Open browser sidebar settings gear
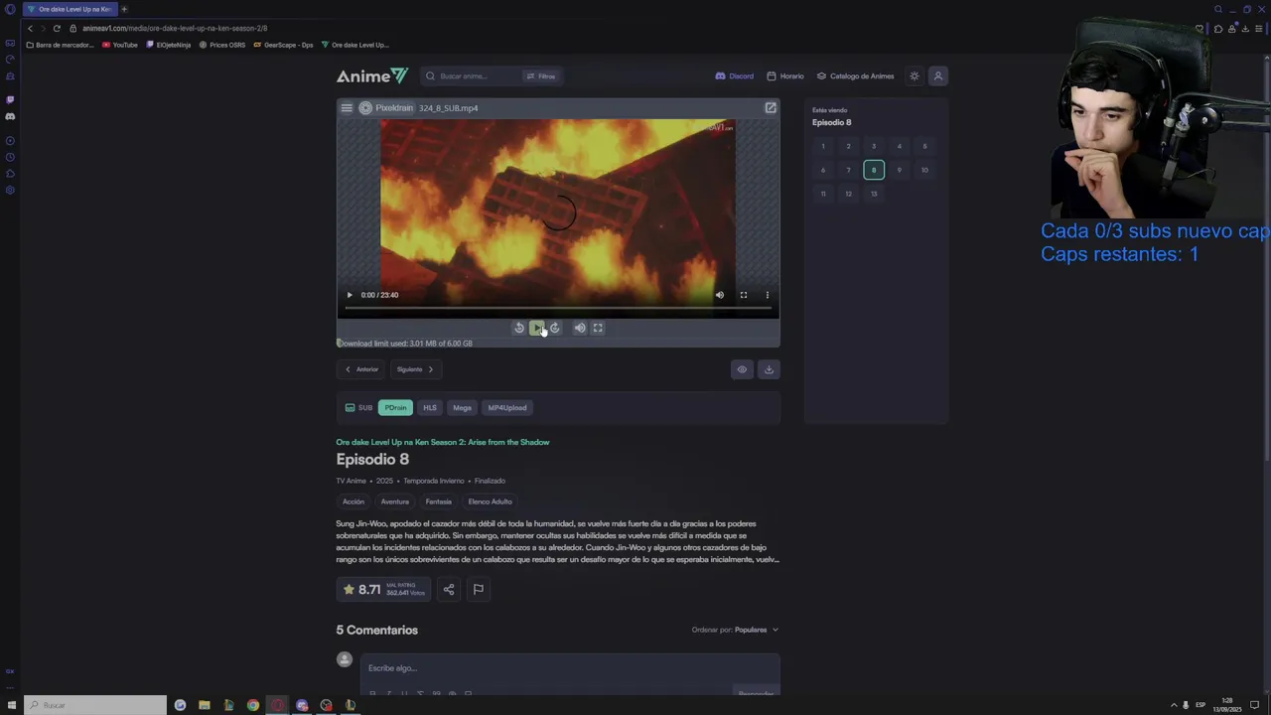This screenshot has height=715, width=1271. click(x=10, y=190)
